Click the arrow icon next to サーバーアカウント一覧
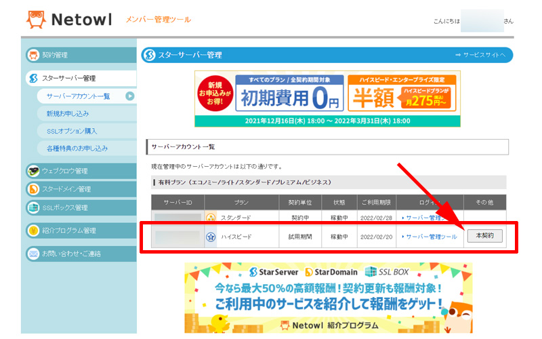Image resolution: width=542 pixels, height=339 pixels. click(129, 96)
